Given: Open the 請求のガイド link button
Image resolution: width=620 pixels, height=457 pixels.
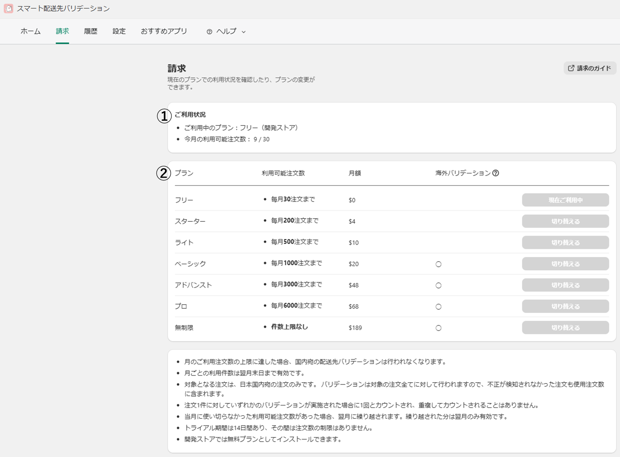Looking at the screenshot, I should [590, 68].
